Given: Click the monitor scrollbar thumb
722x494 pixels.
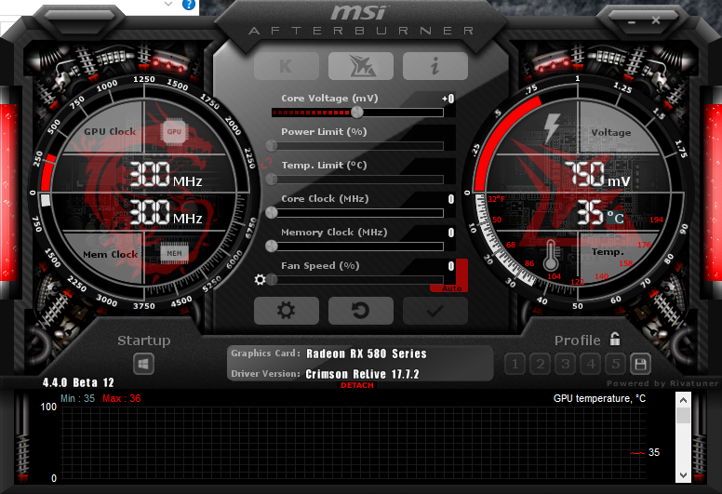Looking at the screenshot, I should tap(683, 415).
